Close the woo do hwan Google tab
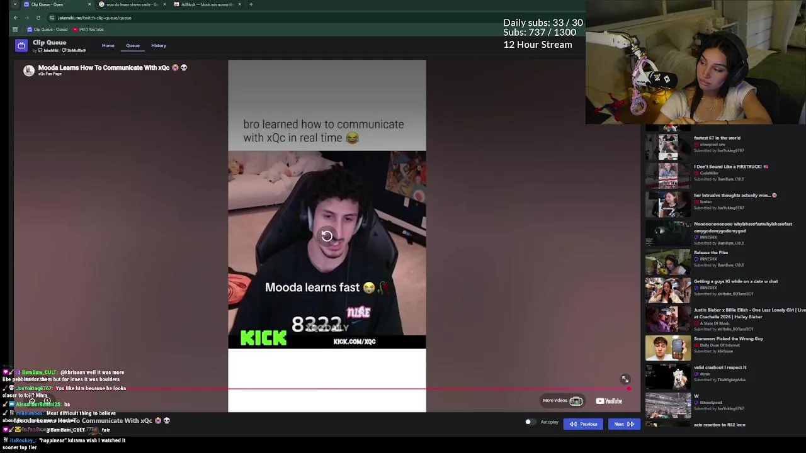 pos(164,4)
